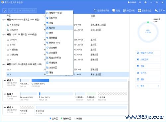Collapse the 磁盘 2 USB group in the partition list
The image size is (166, 122).
(4, 64)
